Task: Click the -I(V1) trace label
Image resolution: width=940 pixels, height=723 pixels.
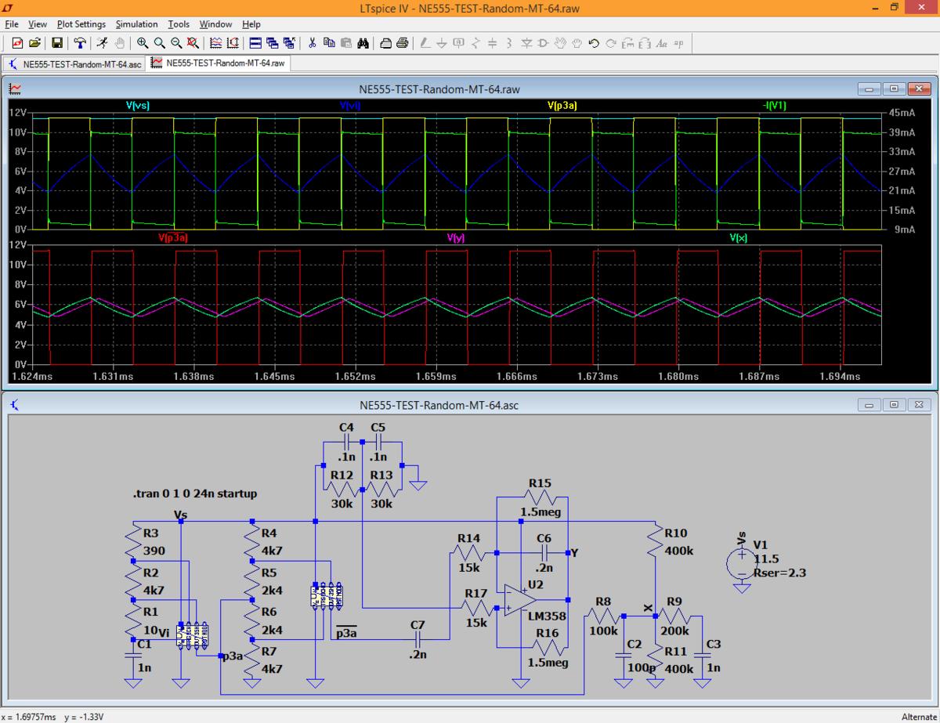Action: coord(773,105)
